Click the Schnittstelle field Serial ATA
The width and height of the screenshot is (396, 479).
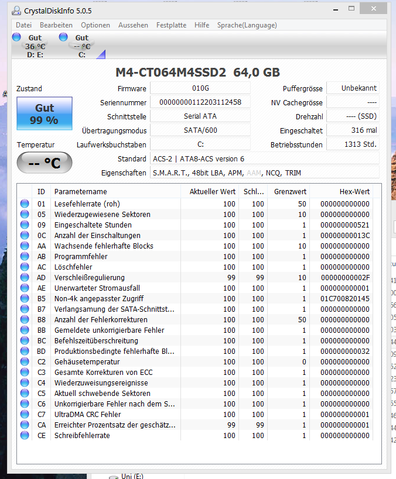click(x=200, y=116)
